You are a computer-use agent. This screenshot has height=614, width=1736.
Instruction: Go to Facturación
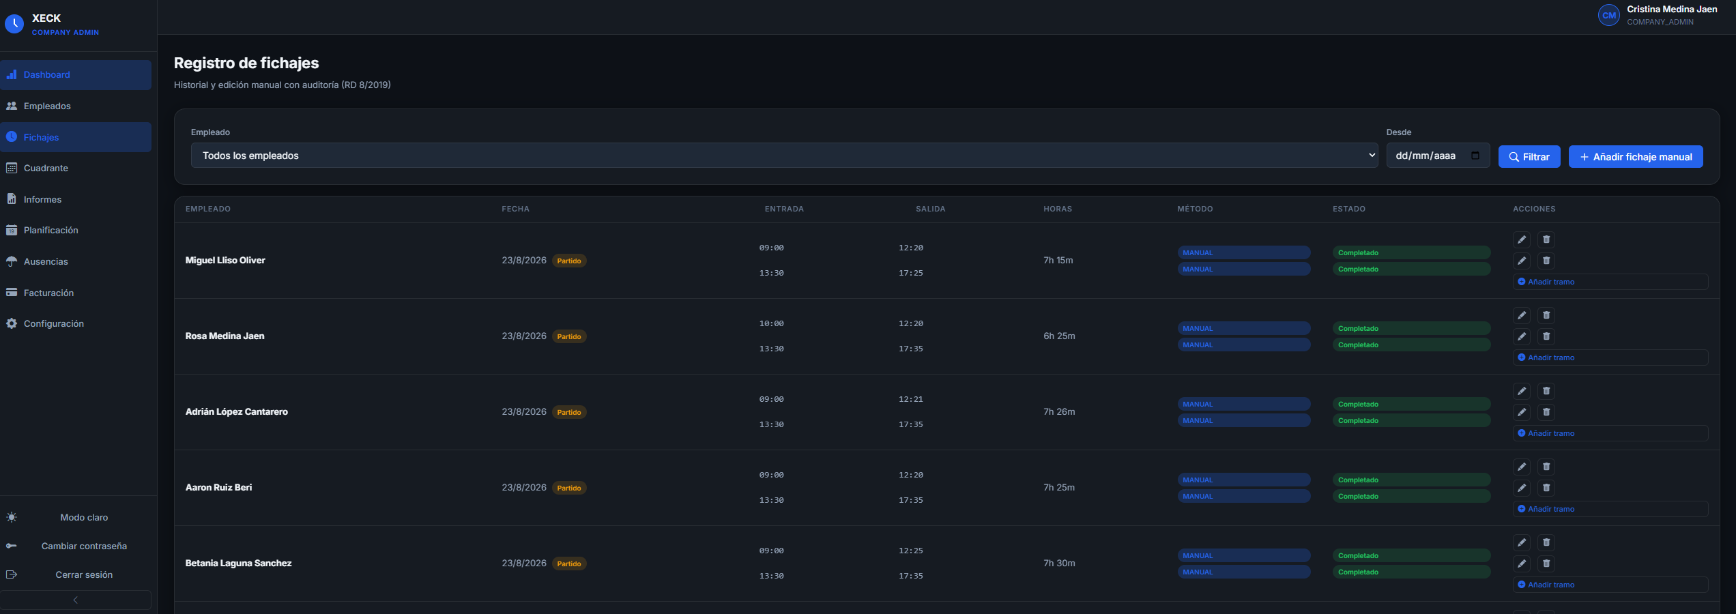tap(76, 293)
